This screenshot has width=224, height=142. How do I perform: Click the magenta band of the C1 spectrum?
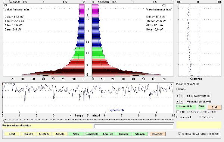click(x=82, y=11)
